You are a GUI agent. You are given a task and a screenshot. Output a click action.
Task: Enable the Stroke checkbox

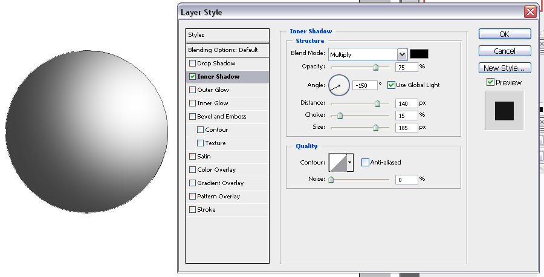[192, 209]
